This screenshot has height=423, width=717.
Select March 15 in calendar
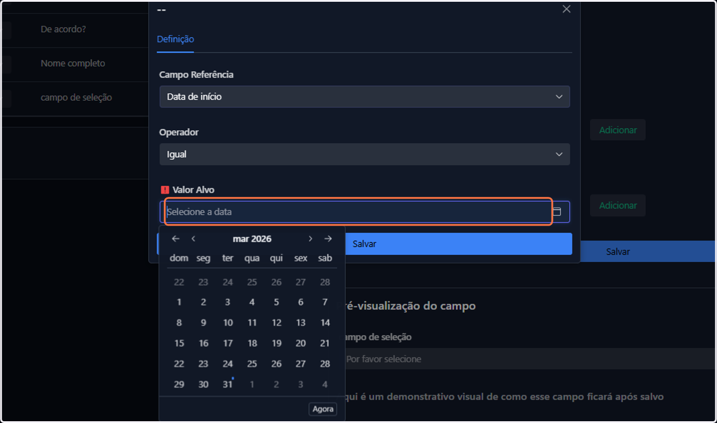point(179,343)
